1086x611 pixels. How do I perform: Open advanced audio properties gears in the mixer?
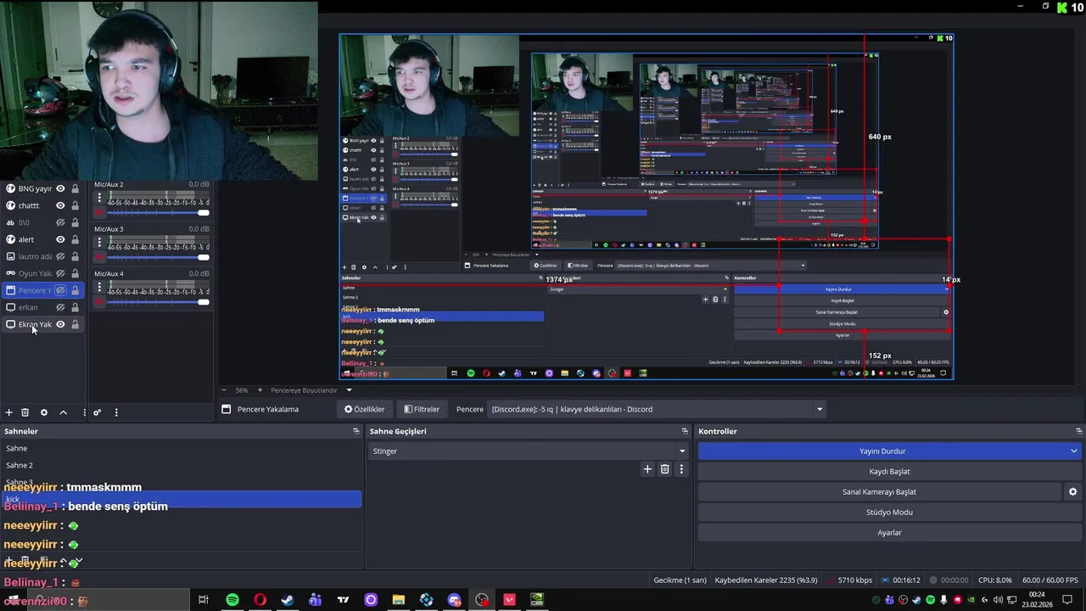pyautogui.click(x=98, y=412)
